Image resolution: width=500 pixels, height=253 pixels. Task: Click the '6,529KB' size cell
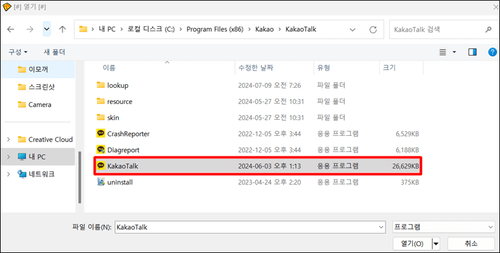407,134
